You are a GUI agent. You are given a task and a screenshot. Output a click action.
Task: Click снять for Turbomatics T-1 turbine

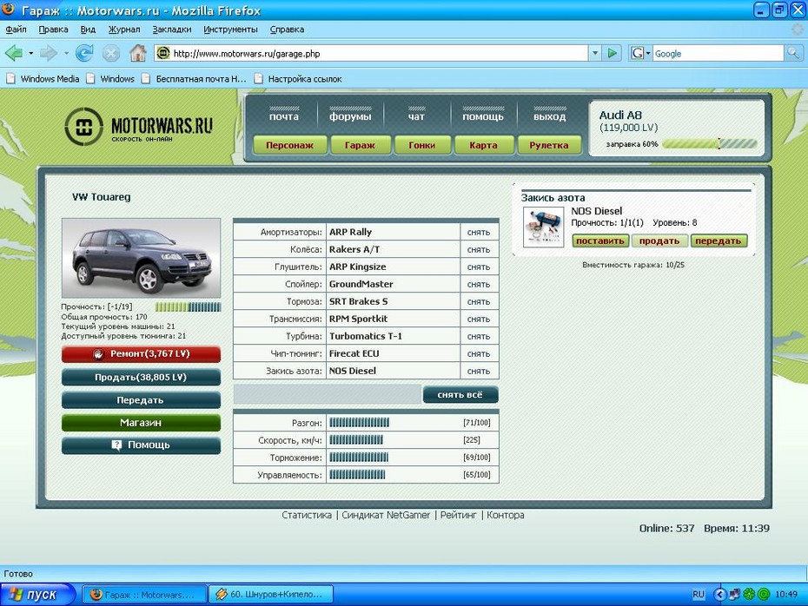[479, 337]
